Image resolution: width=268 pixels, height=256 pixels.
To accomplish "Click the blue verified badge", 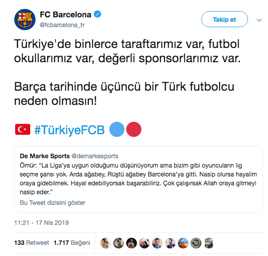I will pos(97,15).
